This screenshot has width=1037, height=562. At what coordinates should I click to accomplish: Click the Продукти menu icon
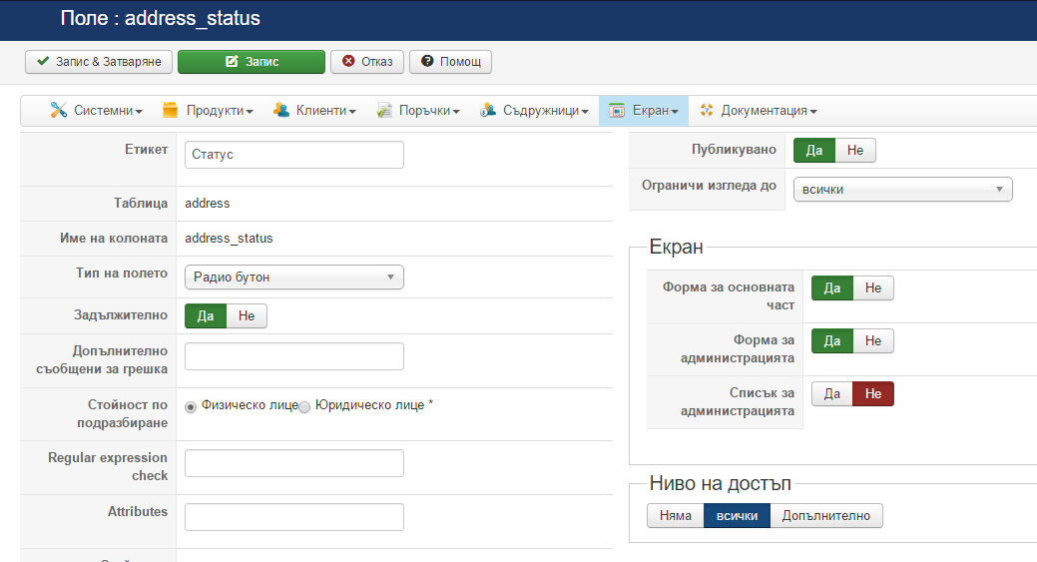pos(170,111)
